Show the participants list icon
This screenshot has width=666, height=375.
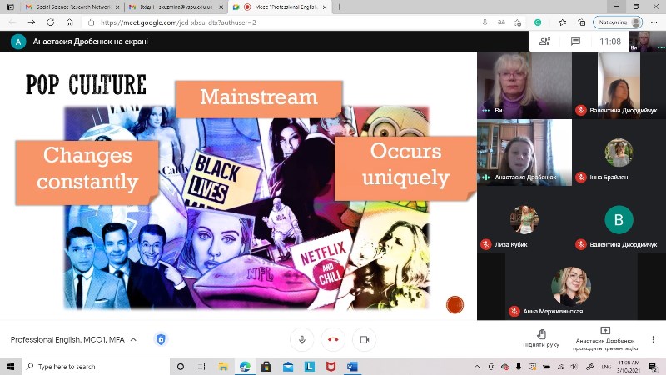click(x=544, y=41)
